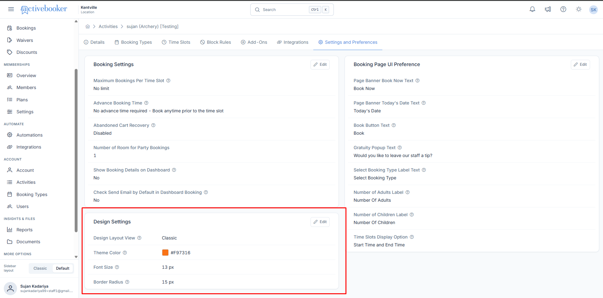Click help icon beside Select Booking Type Label Text
603x298 pixels.
(x=424, y=170)
